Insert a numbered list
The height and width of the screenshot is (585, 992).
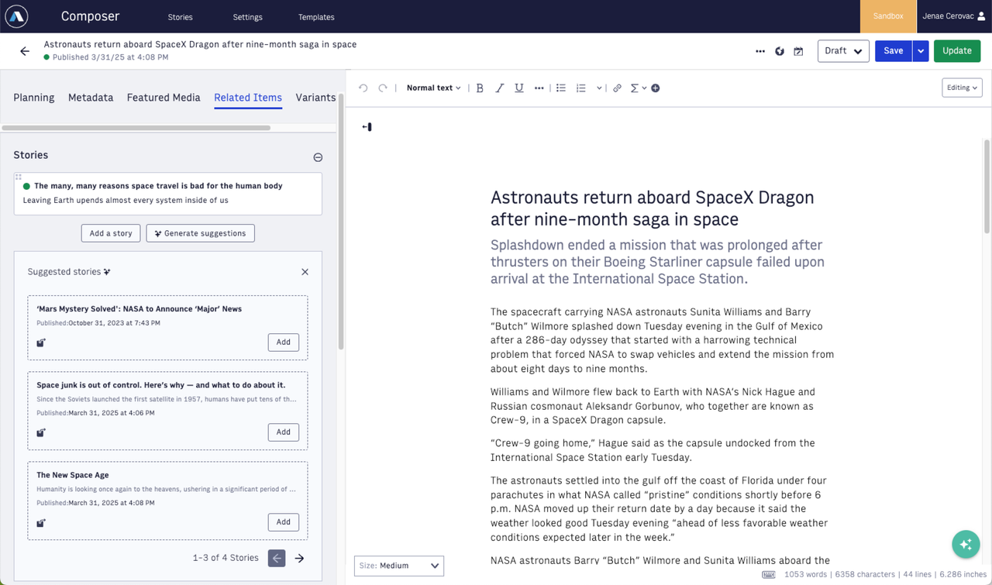[x=581, y=88]
